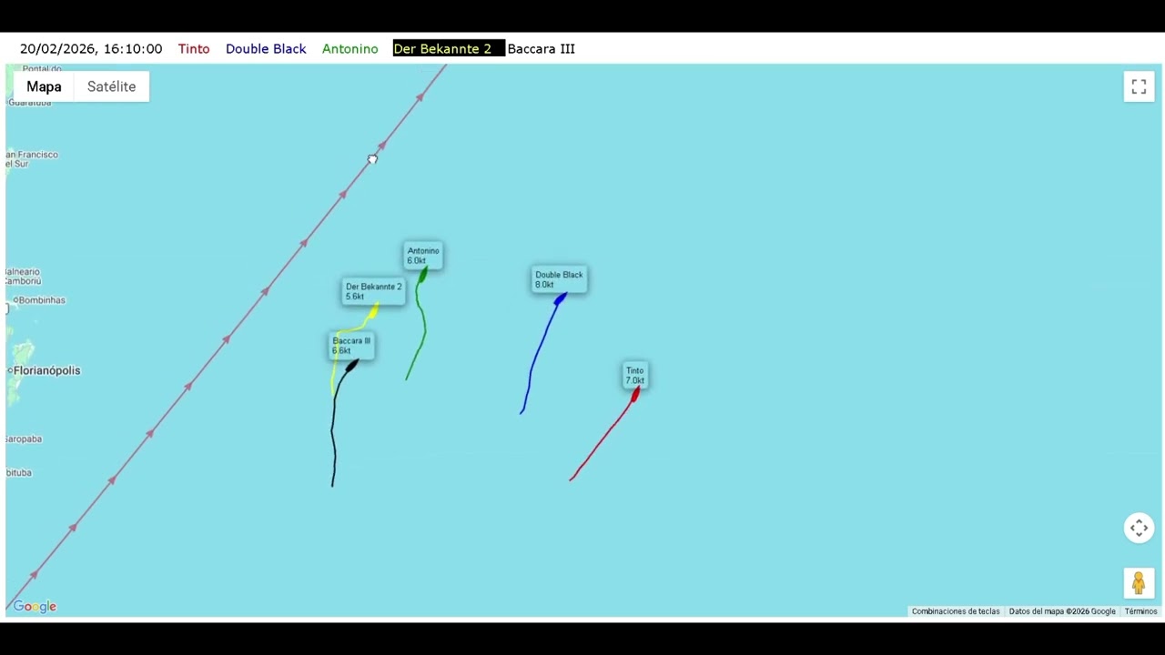Click the timestamp 20/02/2026, 16:10:00
The image size is (1165, 655).
click(x=91, y=49)
